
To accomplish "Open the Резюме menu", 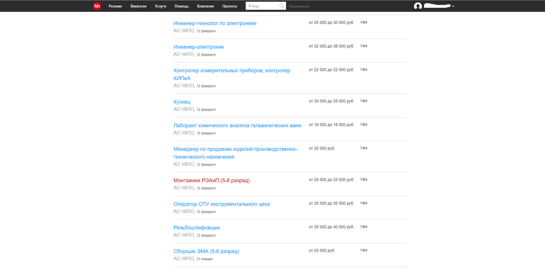I will [x=115, y=6].
